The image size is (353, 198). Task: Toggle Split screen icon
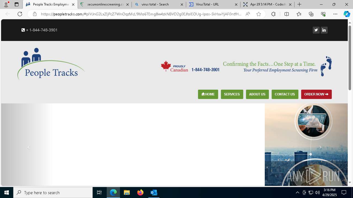coord(287,14)
